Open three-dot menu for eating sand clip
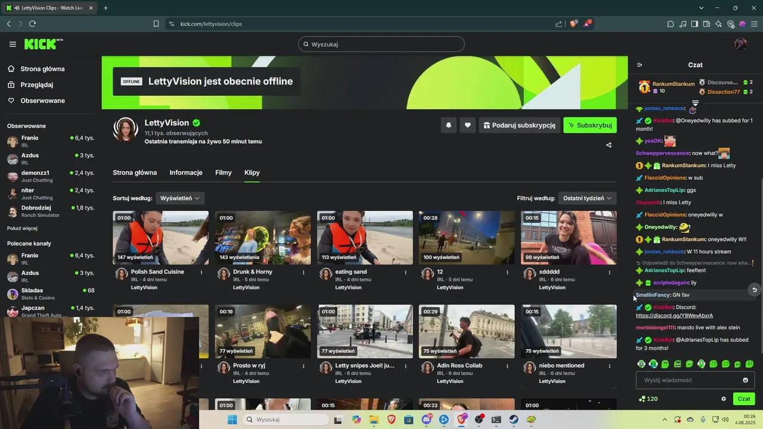This screenshot has height=429, width=763. pyautogui.click(x=405, y=272)
